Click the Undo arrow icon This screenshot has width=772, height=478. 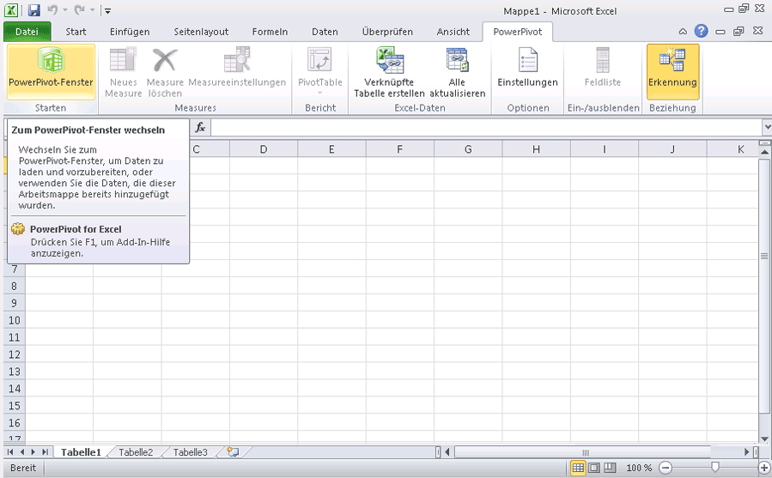point(52,10)
